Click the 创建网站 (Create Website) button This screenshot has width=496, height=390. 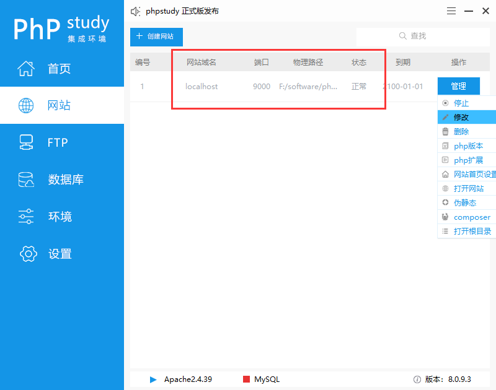pyautogui.click(x=156, y=37)
